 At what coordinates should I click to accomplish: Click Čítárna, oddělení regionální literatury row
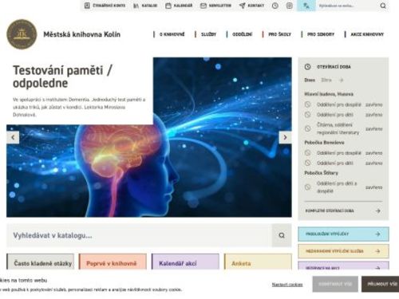(343, 128)
